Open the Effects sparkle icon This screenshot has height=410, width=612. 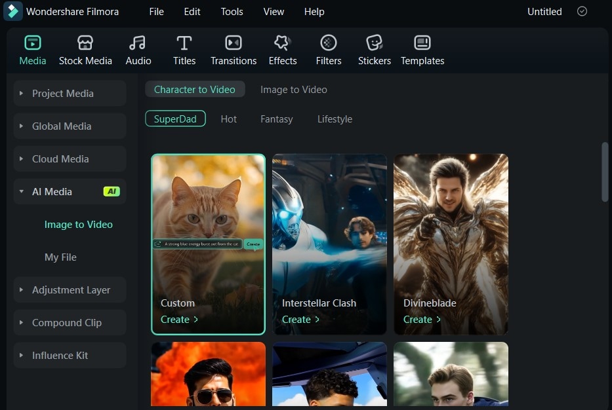coord(283,43)
